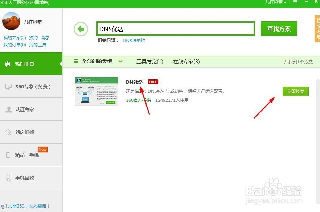Screen dimensions: 320x212
Task: Click the chevron next to 全部问题类型
Action: tap(120, 61)
